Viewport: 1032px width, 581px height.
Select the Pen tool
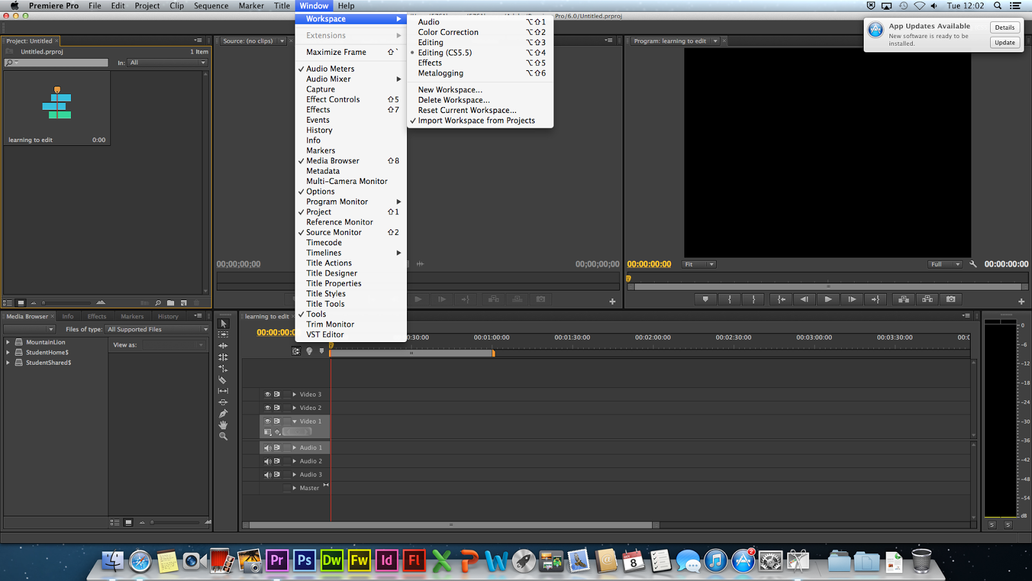pyautogui.click(x=223, y=413)
